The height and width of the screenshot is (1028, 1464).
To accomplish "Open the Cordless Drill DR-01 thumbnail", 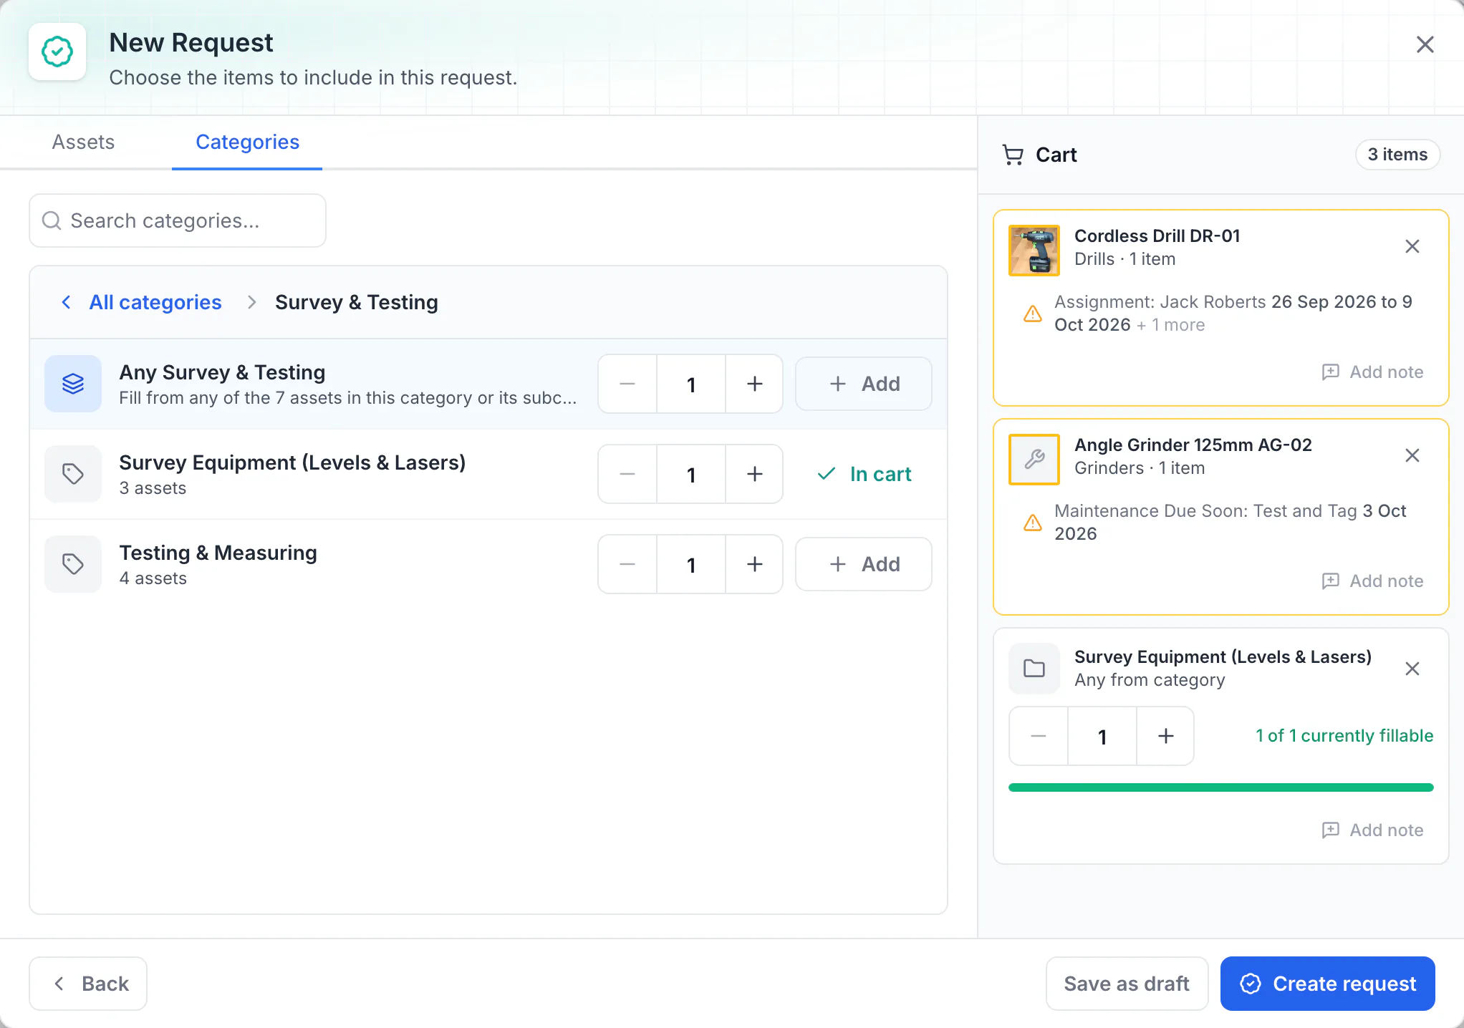I will pyautogui.click(x=1034, y=251).
